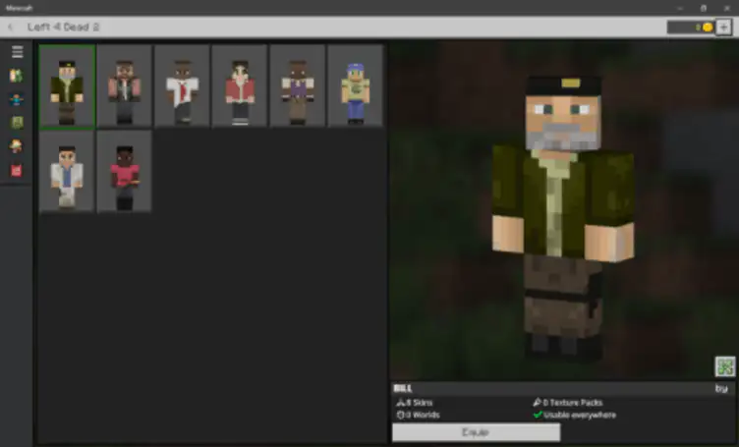
Task: Click the green pattern icon in the preview corner
Action: 725,366
